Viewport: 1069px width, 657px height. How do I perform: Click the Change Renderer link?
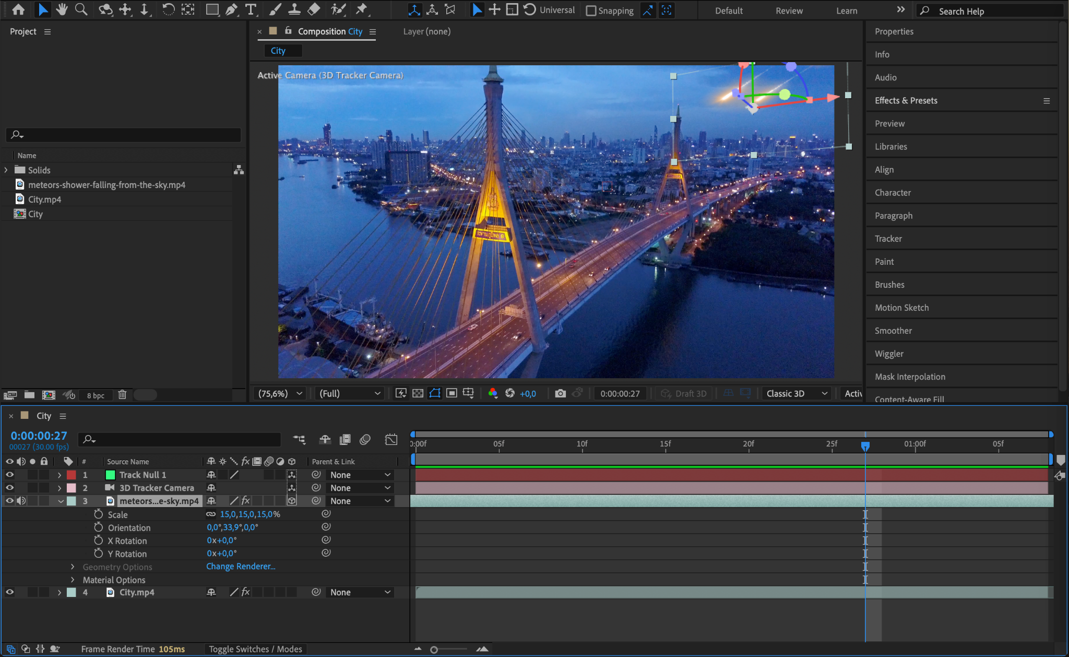coord(241,566)
